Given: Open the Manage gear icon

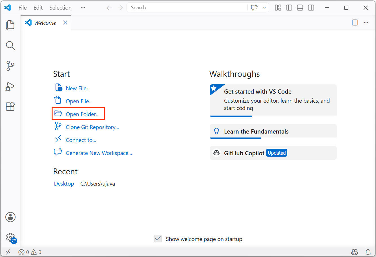Looking at the screenshot, I should pyautogui.click(x=11, y=238).
